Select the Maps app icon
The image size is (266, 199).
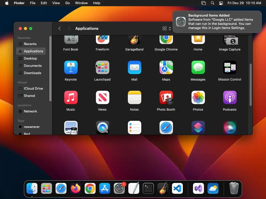click(x=166, y=67)
